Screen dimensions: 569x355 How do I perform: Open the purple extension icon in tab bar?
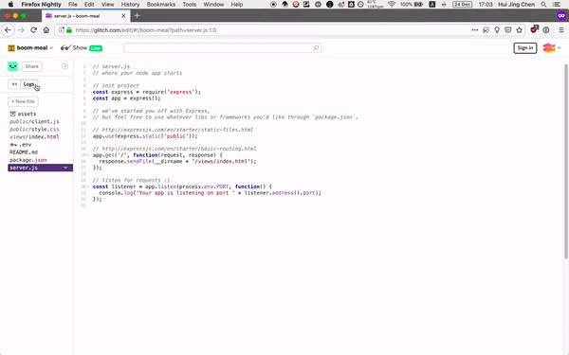point(561,15)
